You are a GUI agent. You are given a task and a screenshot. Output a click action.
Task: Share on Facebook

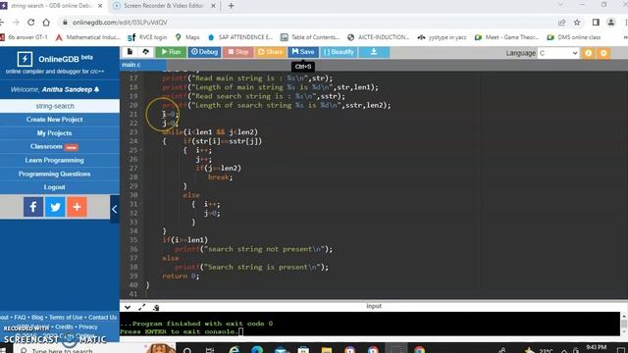coord(33,207)
